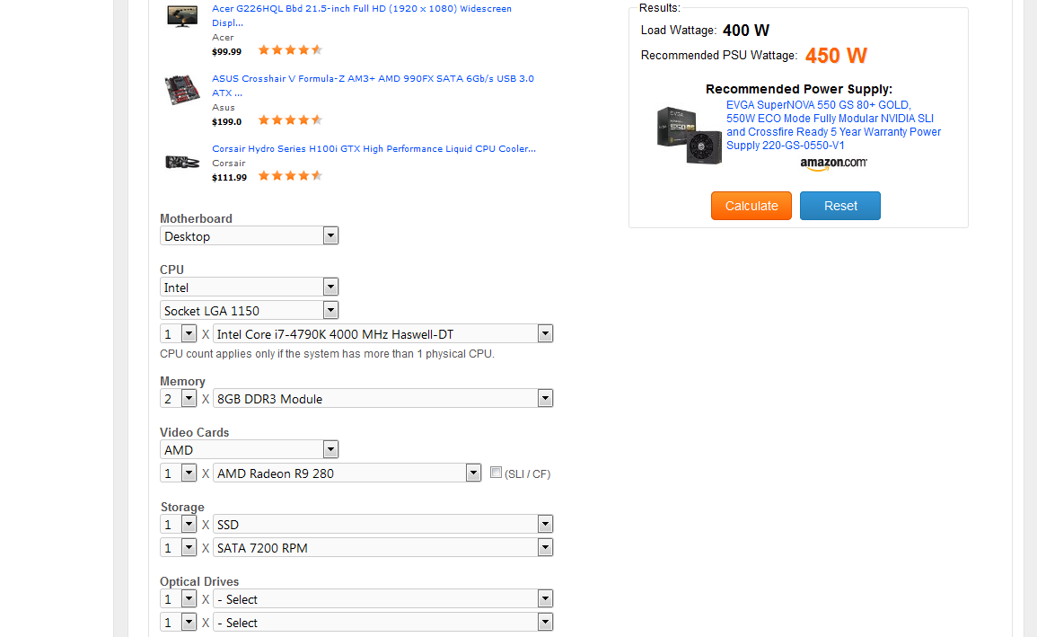The image size is (1037, 637).
Task: Click the Asus brand name text
Action: (x=224, y=108)
